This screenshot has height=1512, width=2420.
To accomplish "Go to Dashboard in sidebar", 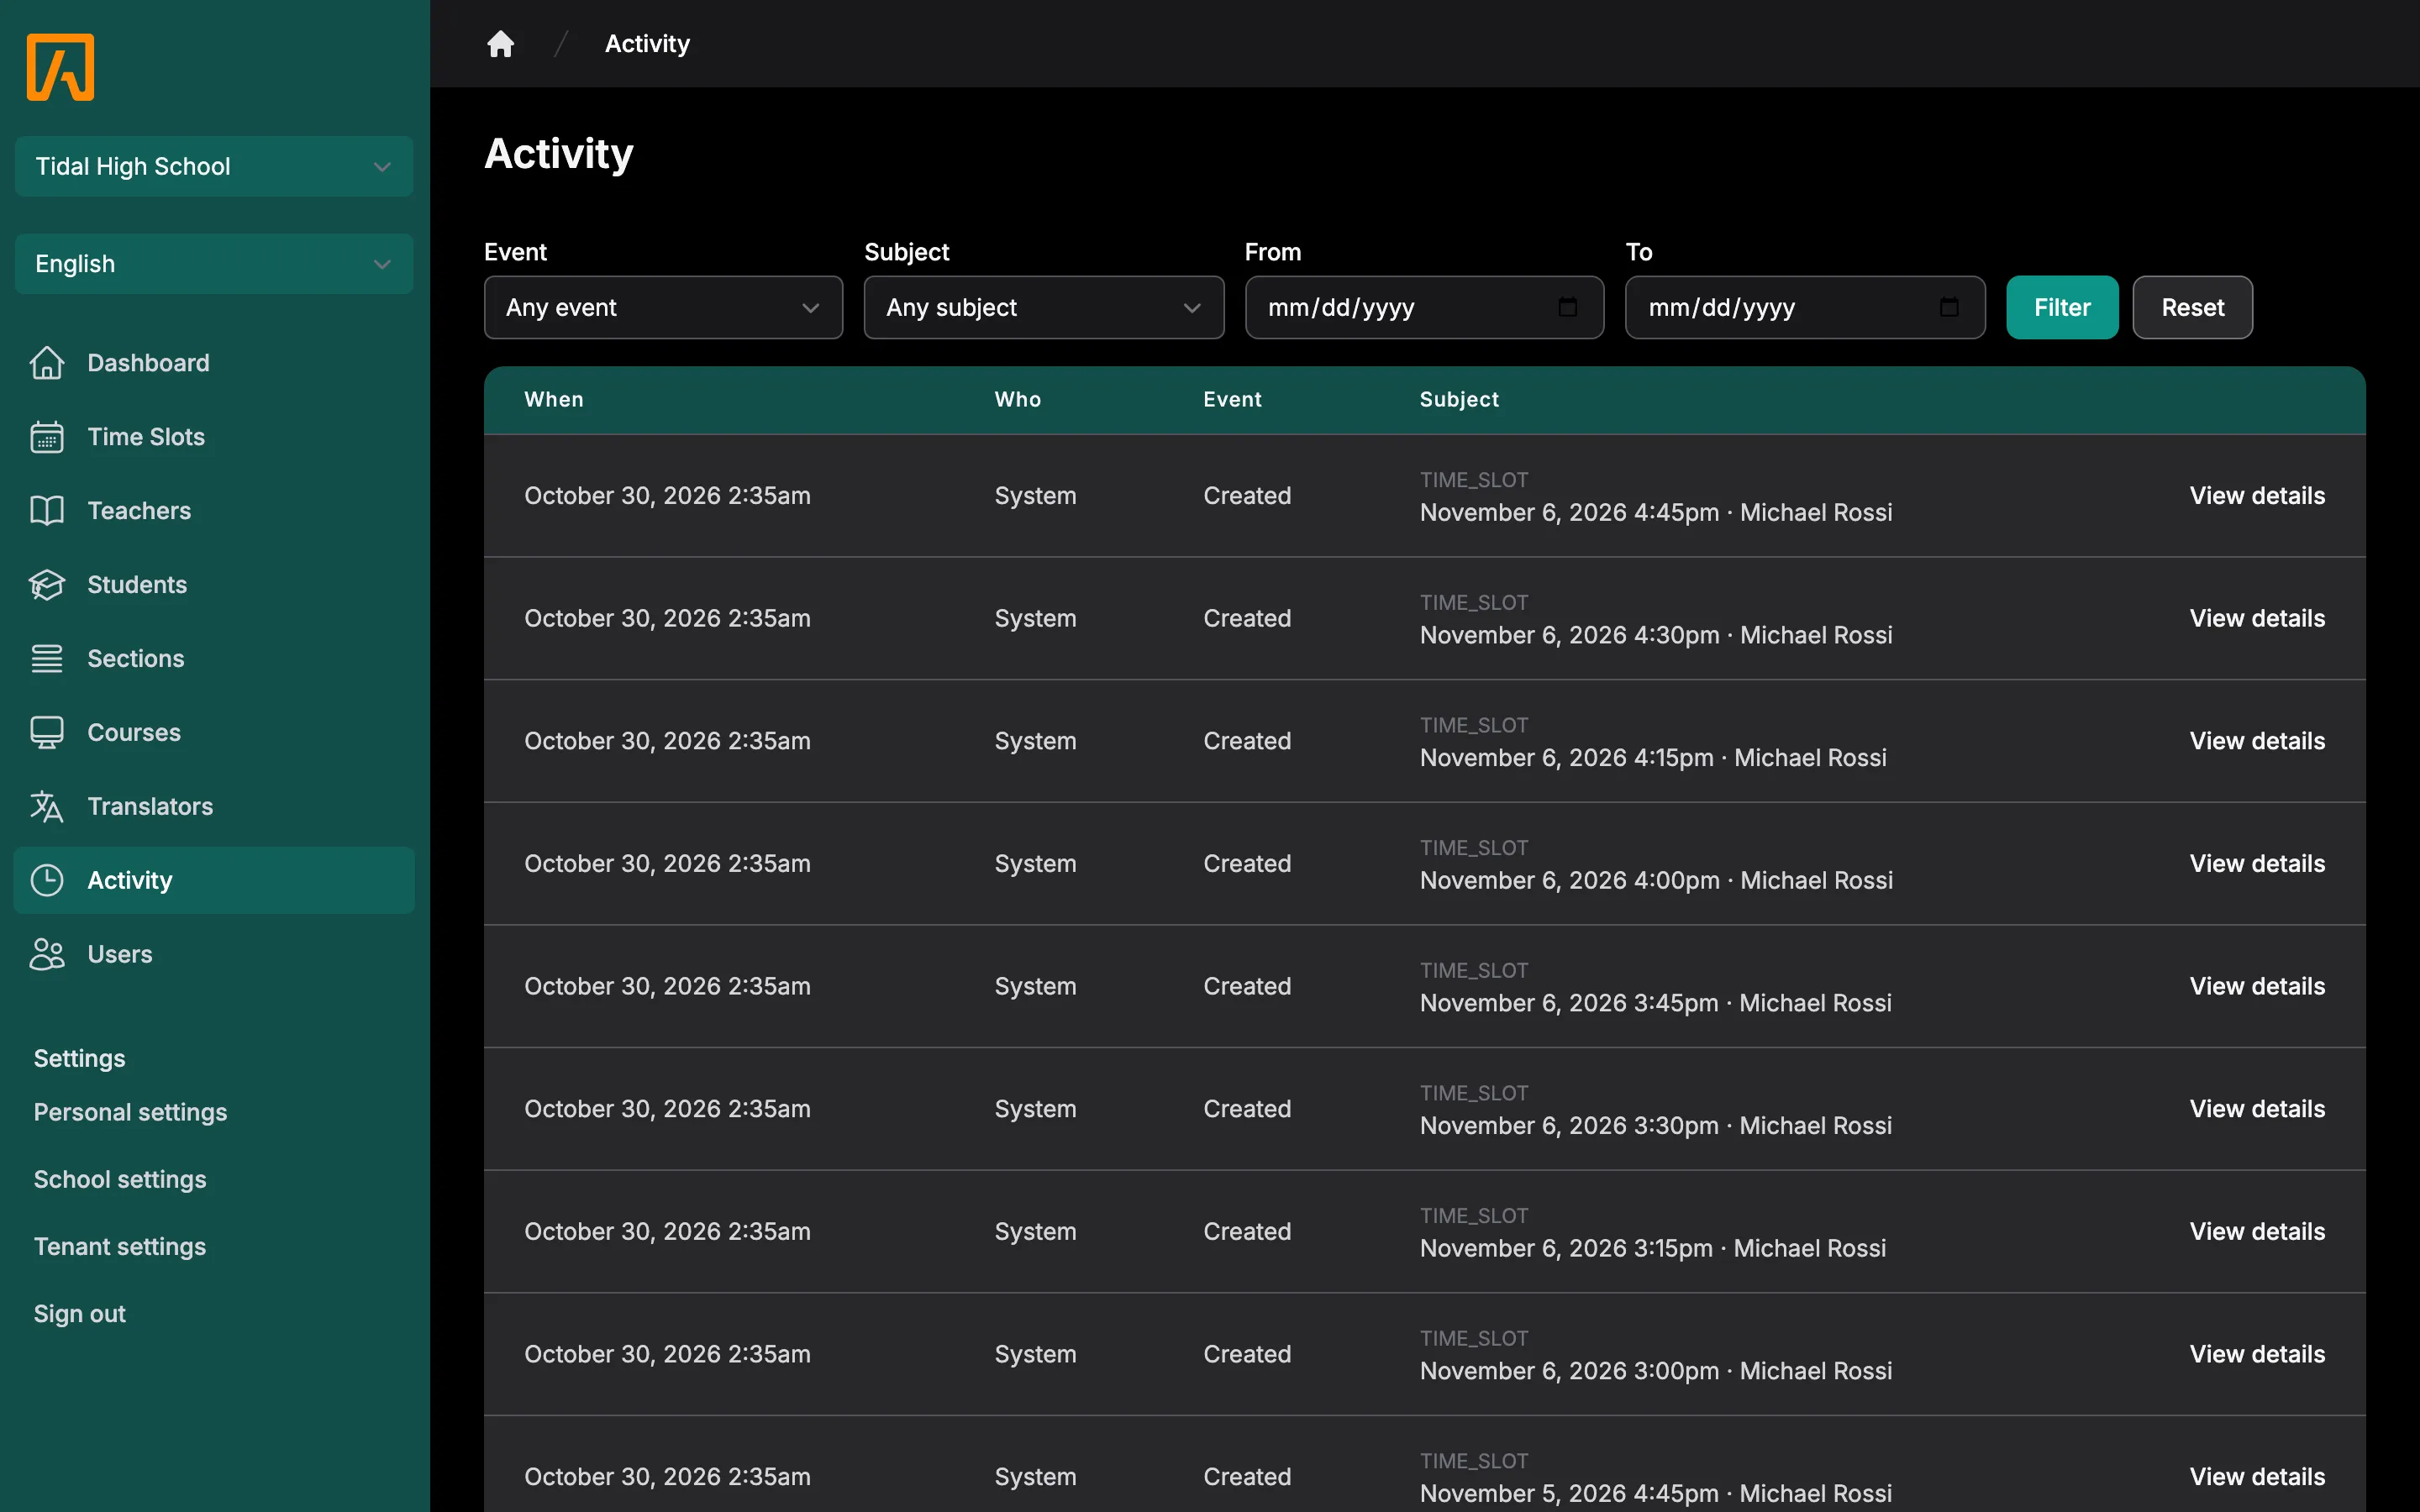I will click(214, 363).
